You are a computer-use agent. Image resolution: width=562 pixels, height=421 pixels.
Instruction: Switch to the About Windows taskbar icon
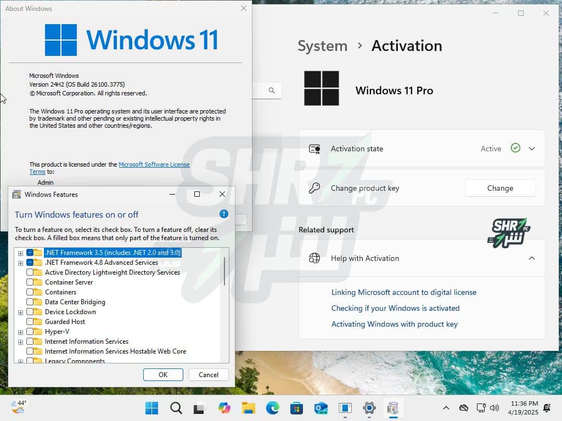point(345,408)
